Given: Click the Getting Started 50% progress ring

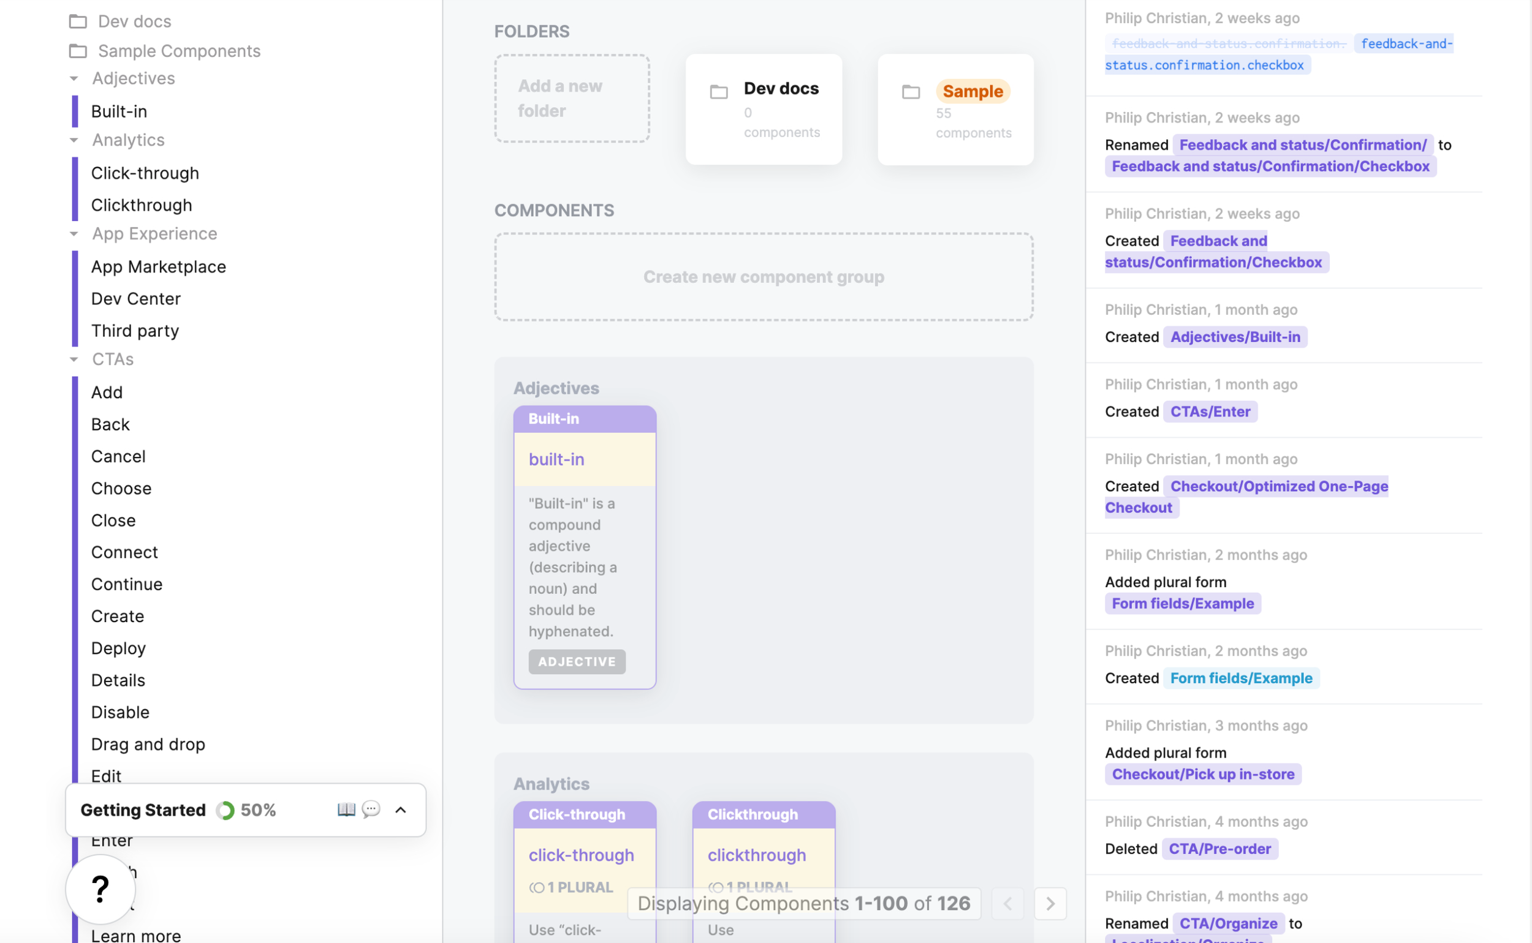Looking at the screenshot, I should [226, 810].
